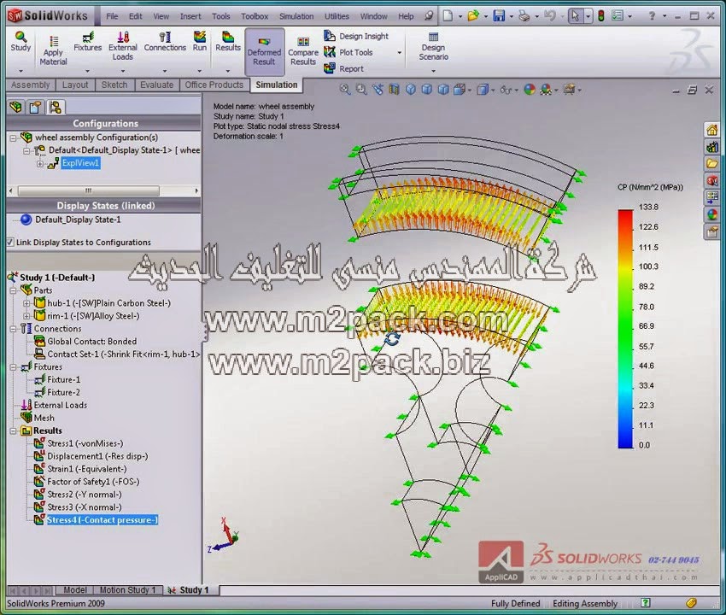Open the Design Scenario tool
Screen dimensions: 726x615
pos(433,46)
